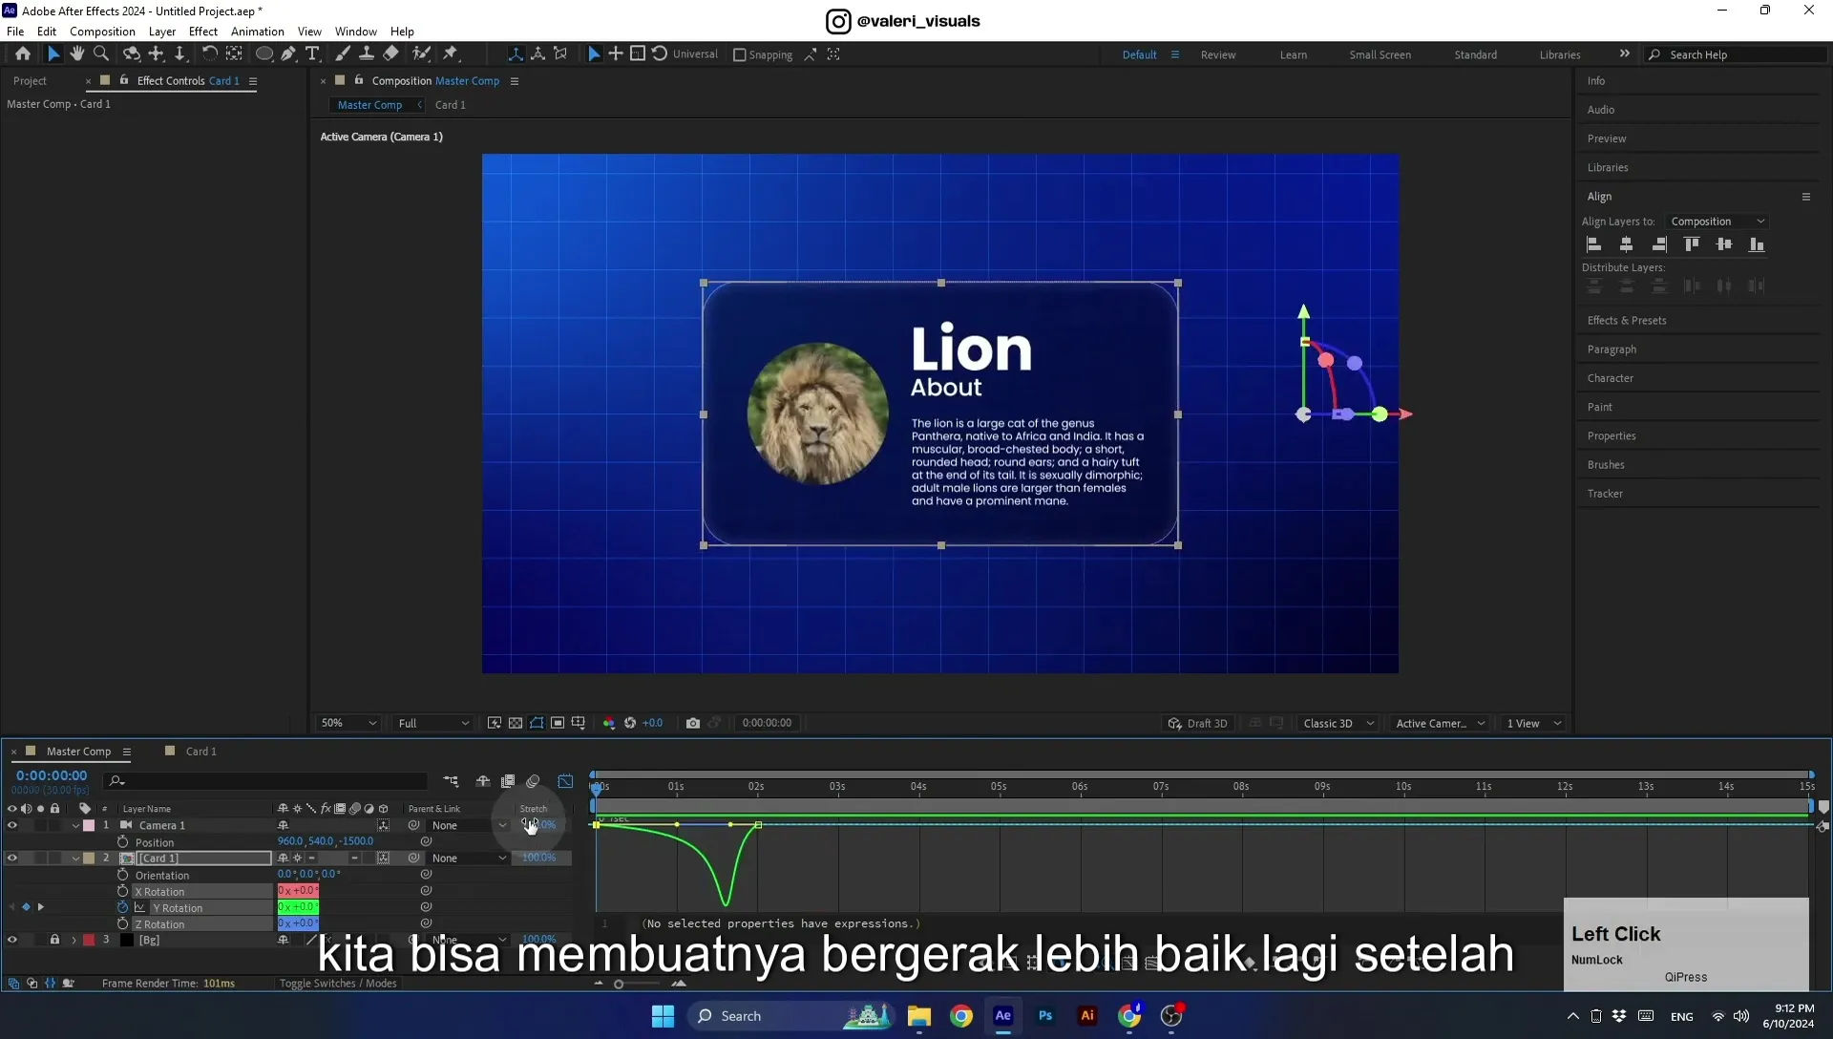Select the Clone Stamp tool
The height and width of the screenshot is (1039, 1833).
tap(367, 54)
